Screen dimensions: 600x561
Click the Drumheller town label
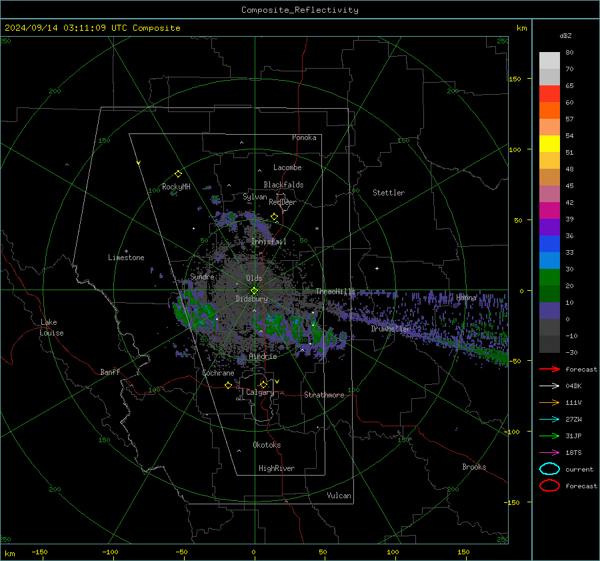391,329
